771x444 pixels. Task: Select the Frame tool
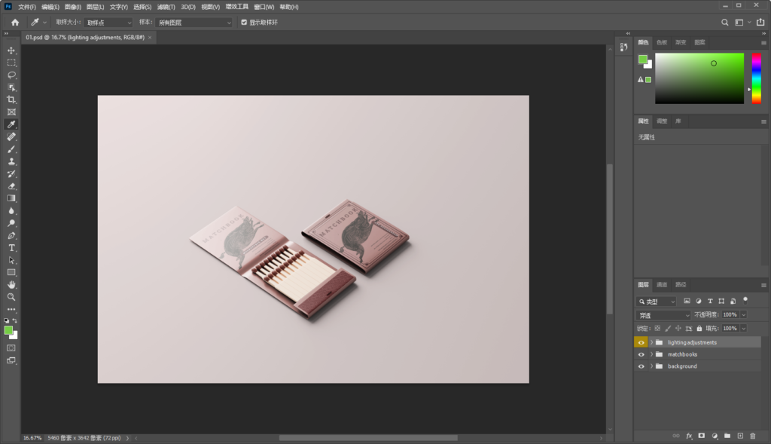11,112
